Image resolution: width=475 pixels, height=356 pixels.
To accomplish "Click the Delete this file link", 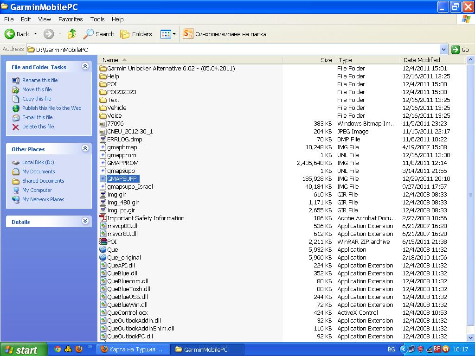I will coord(38,127).
